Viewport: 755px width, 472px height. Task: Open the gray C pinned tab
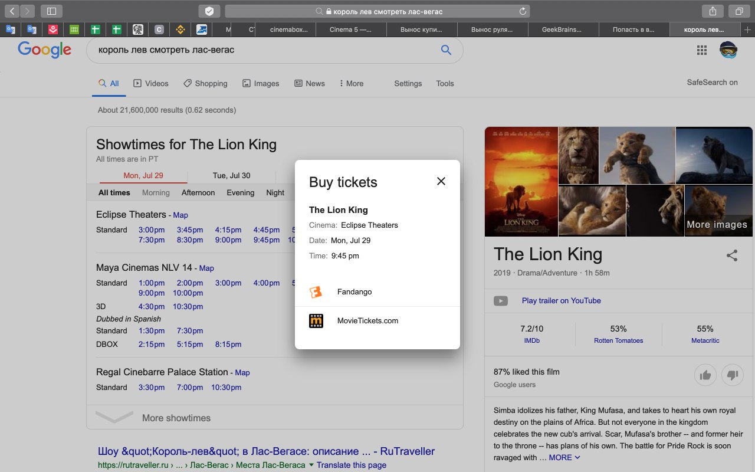point(159,29)
